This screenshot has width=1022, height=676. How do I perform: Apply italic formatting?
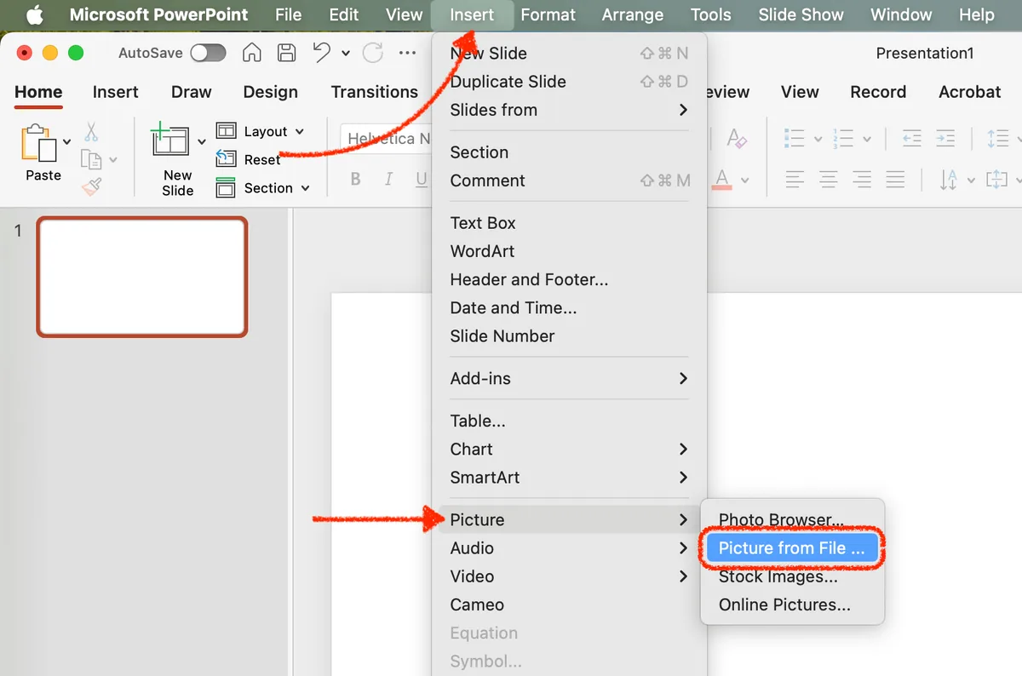coord(388,179)
